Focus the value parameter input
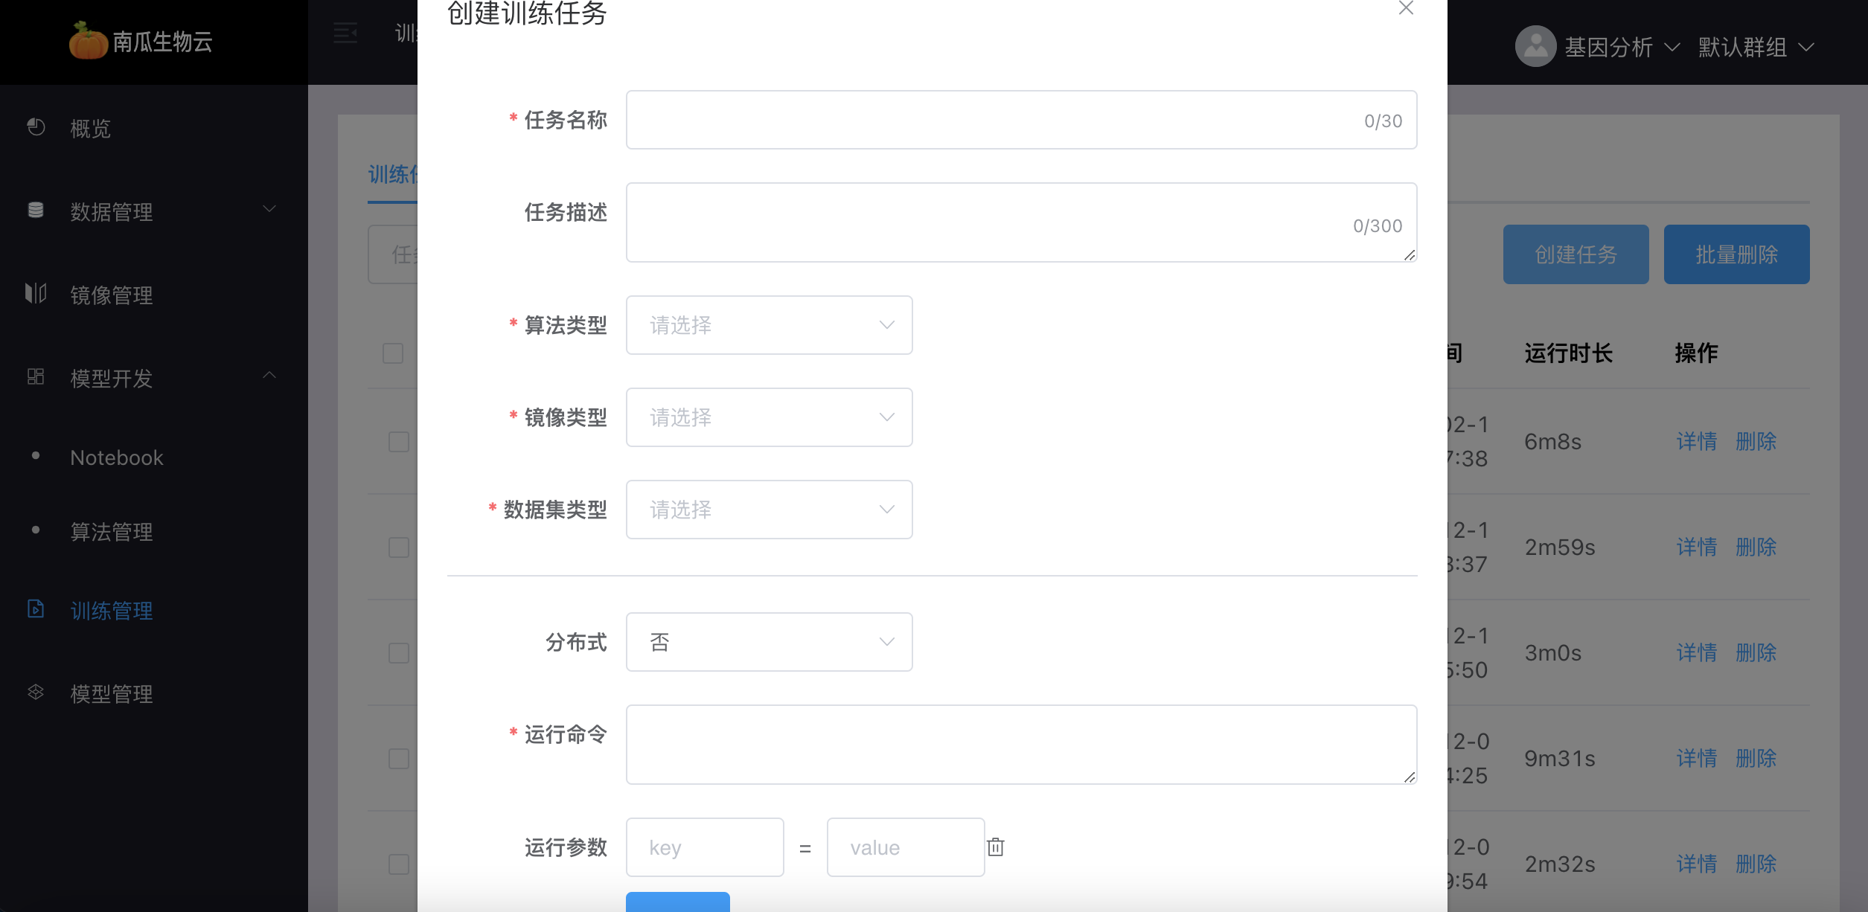The height and width of the screenshot is (912, 1868). pyautogui.click(x=906, y=847)
